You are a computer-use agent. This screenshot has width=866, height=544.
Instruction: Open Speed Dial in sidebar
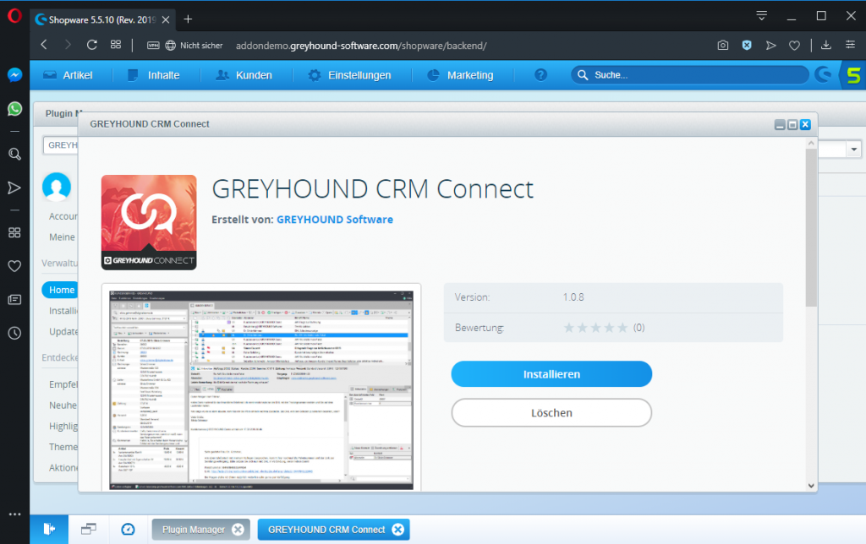pyautogui.click(x=15, y=233)
